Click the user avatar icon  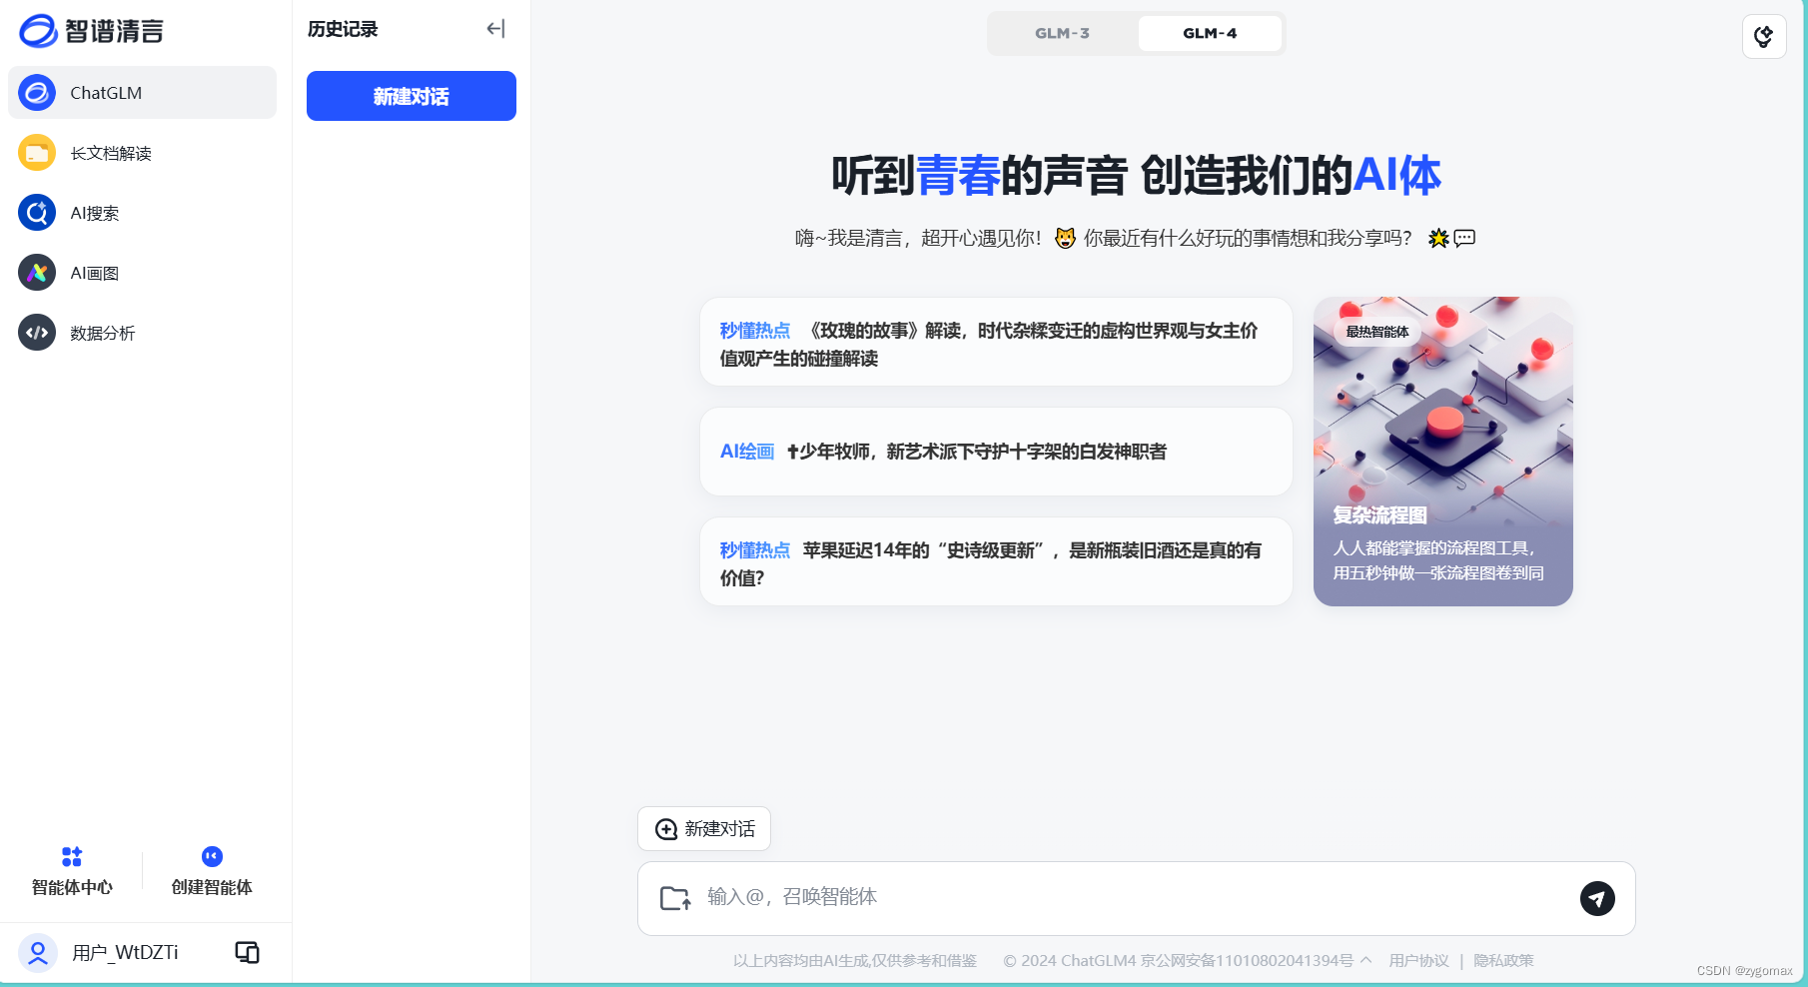coord(37,952)
